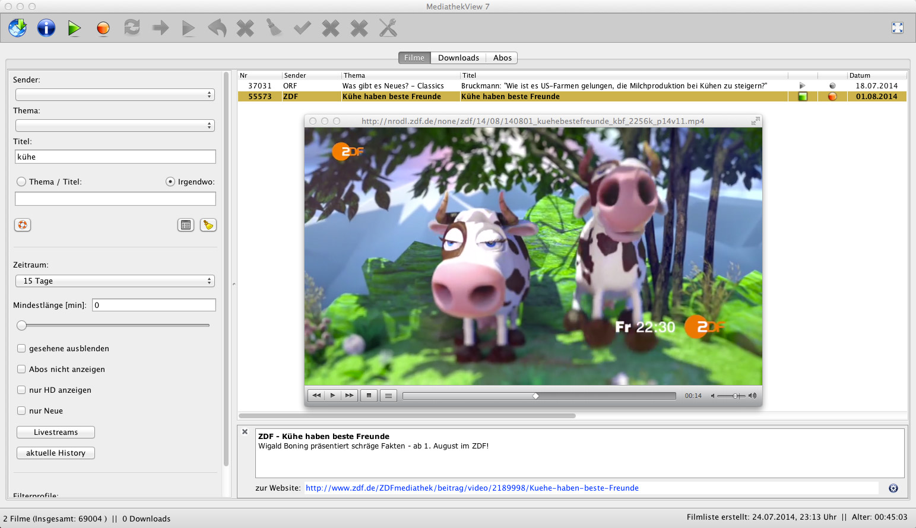
Task: Click red record icon in ZDF row
Action: pyautogui.click(x=832, y=96)
